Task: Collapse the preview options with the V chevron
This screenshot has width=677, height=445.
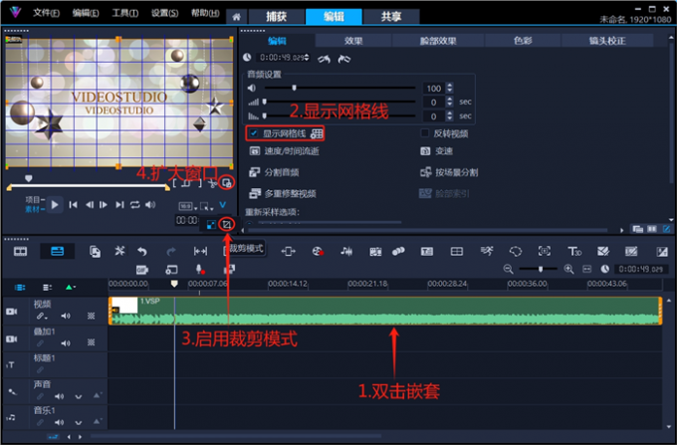Action: (x=222, y=205)
